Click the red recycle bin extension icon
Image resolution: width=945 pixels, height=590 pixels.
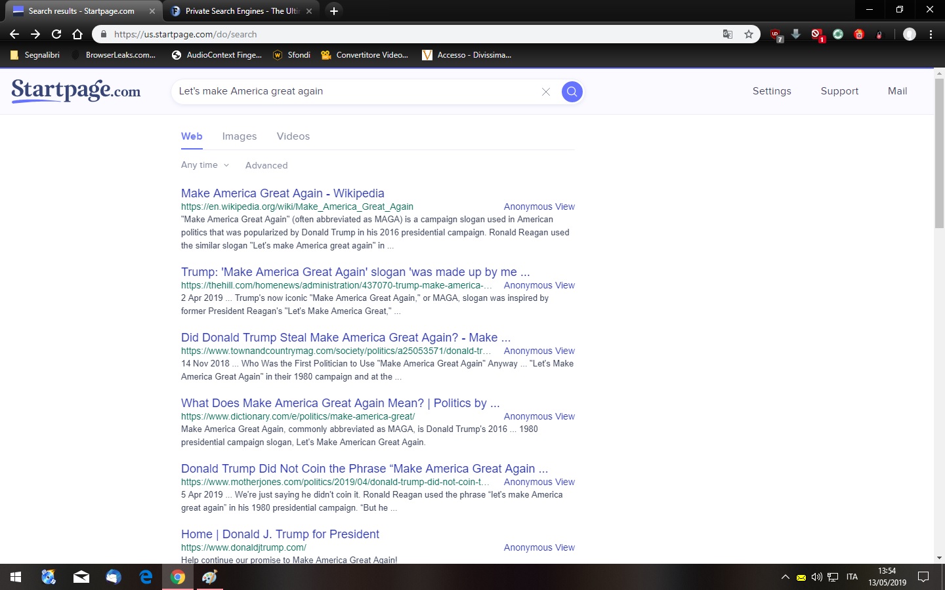[859, 34]
